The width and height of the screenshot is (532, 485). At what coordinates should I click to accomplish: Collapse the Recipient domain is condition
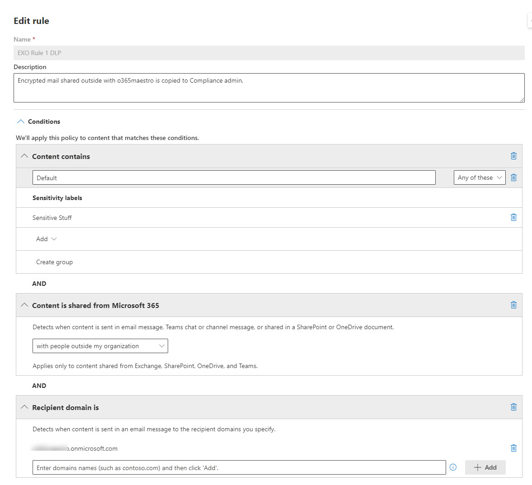(24, 407)
